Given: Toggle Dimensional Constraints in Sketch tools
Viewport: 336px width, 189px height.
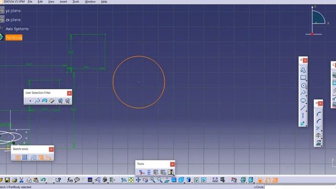Looking at the screenshot, I should pos(48,157).
